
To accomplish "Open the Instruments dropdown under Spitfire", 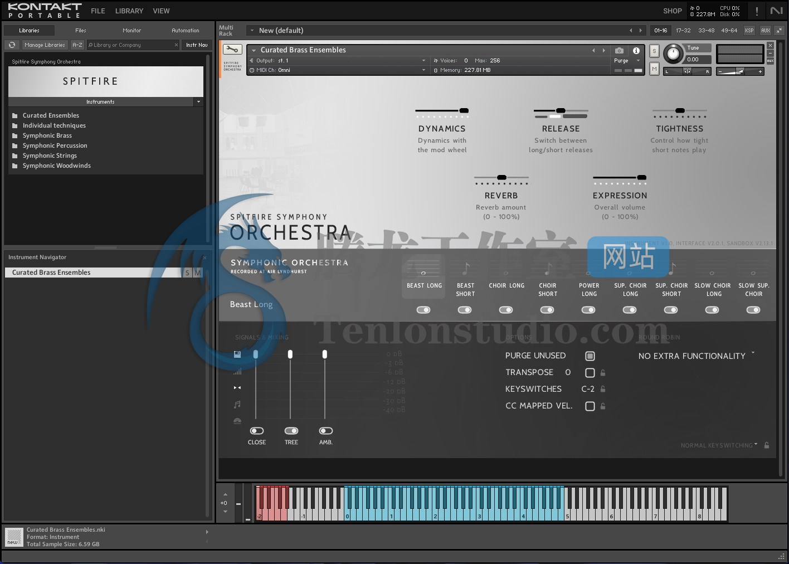I will pos(198,102).
